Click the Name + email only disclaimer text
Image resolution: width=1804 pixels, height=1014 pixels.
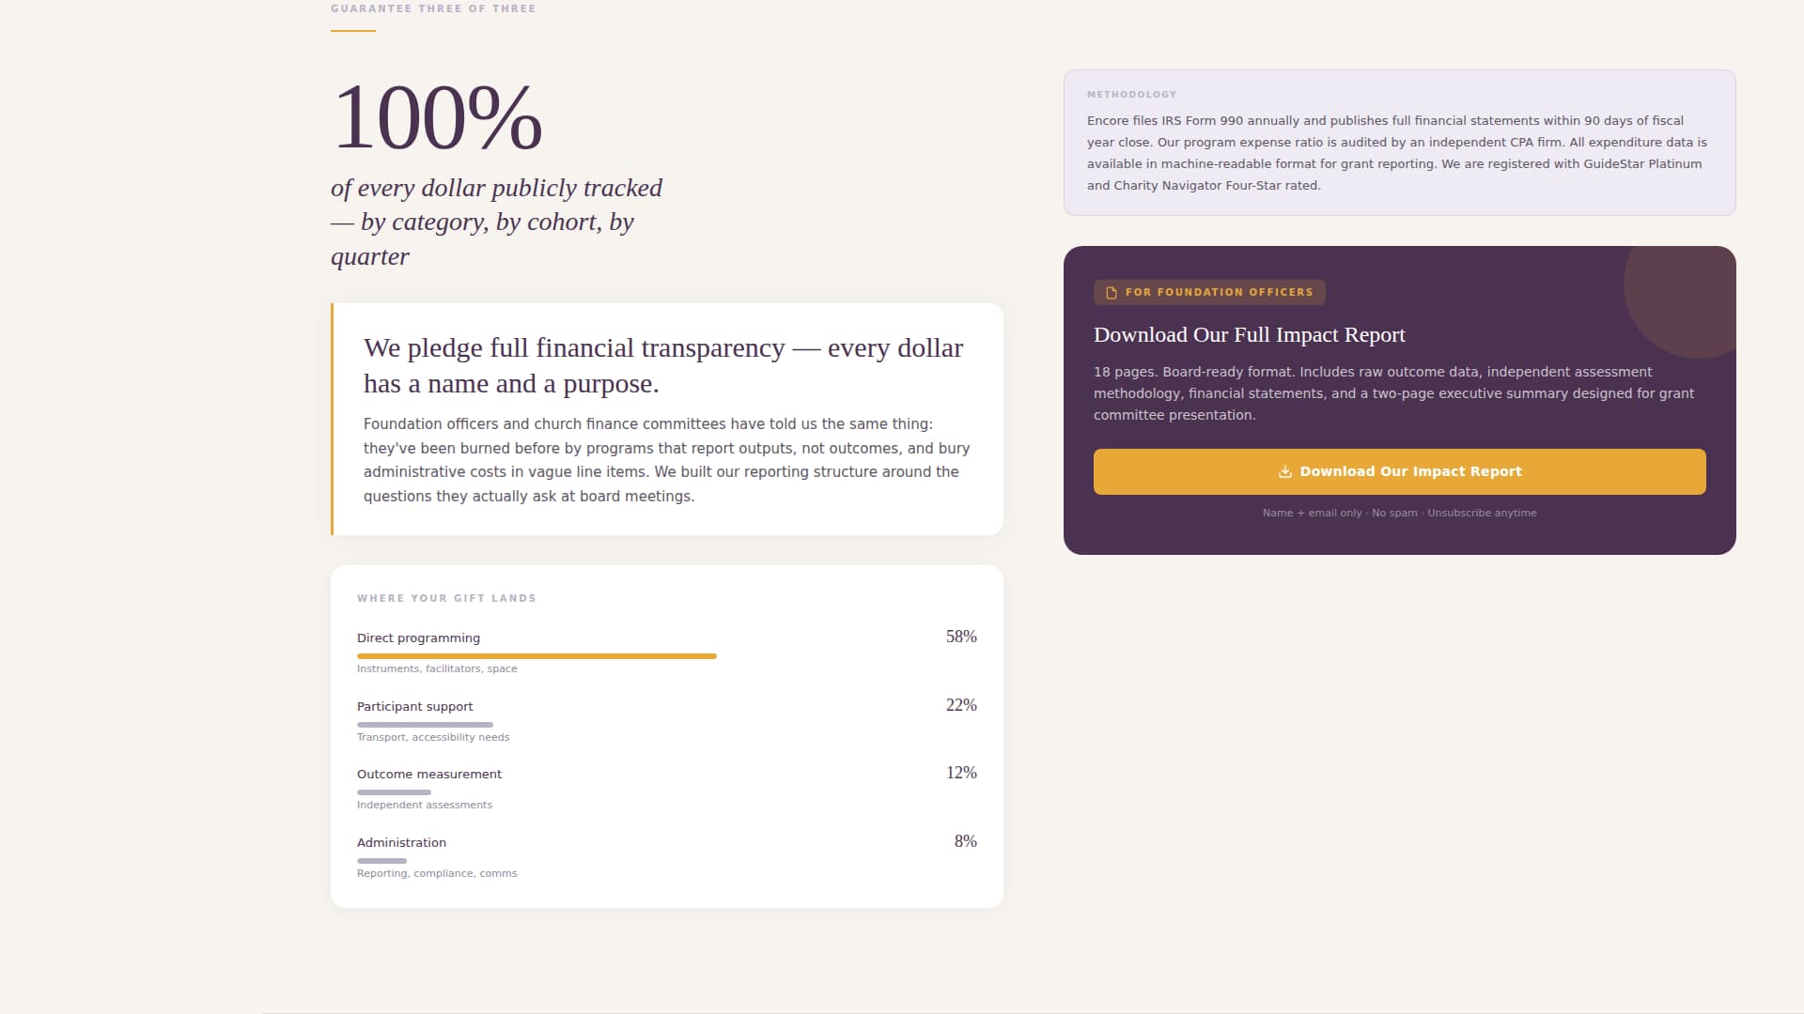tap(1399, 513)
